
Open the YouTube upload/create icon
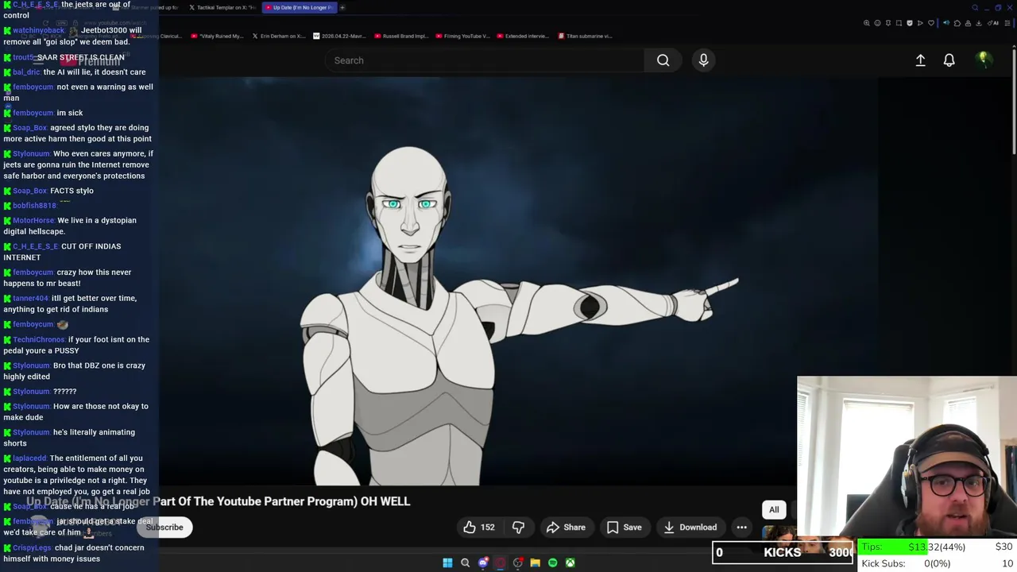[x=920, y=60]
